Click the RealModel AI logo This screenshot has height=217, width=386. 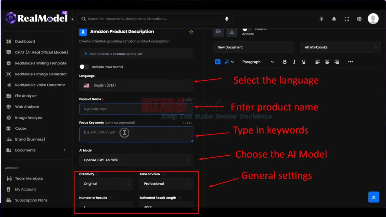click(x=36, y=18)
